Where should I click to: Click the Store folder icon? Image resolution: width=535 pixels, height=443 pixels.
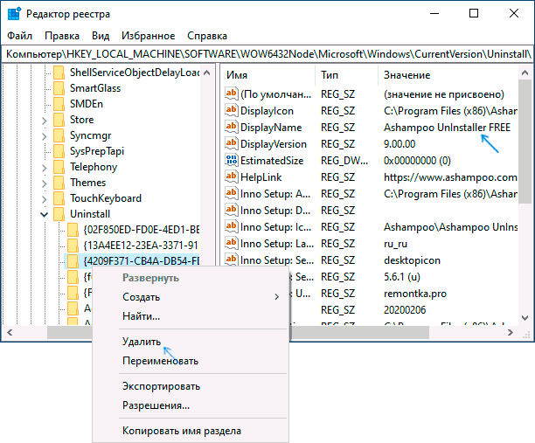pyautogui.click(x=59, y=120)
